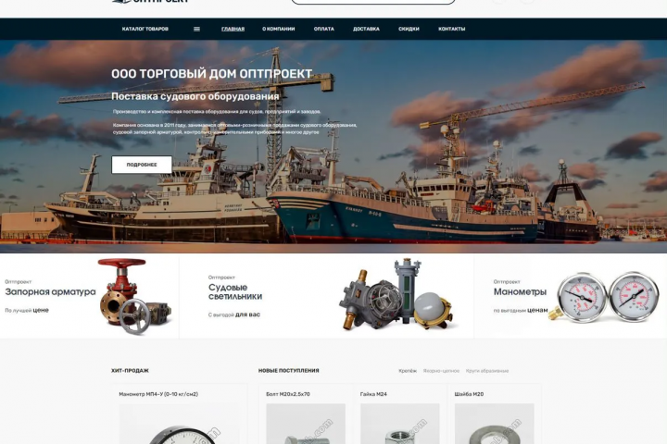
Task: Open the Манометр МП4-У product title
Action: tap(158, 394)
